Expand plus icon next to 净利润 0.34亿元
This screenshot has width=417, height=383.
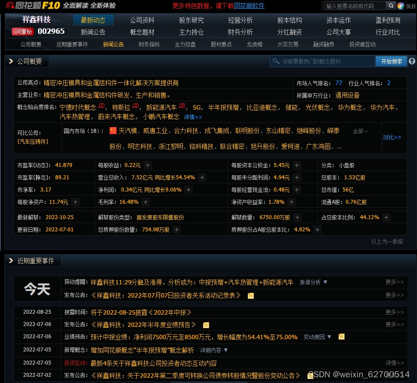(189, 189)
